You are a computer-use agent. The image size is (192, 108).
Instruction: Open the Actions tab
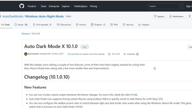[x=81, y=25]
